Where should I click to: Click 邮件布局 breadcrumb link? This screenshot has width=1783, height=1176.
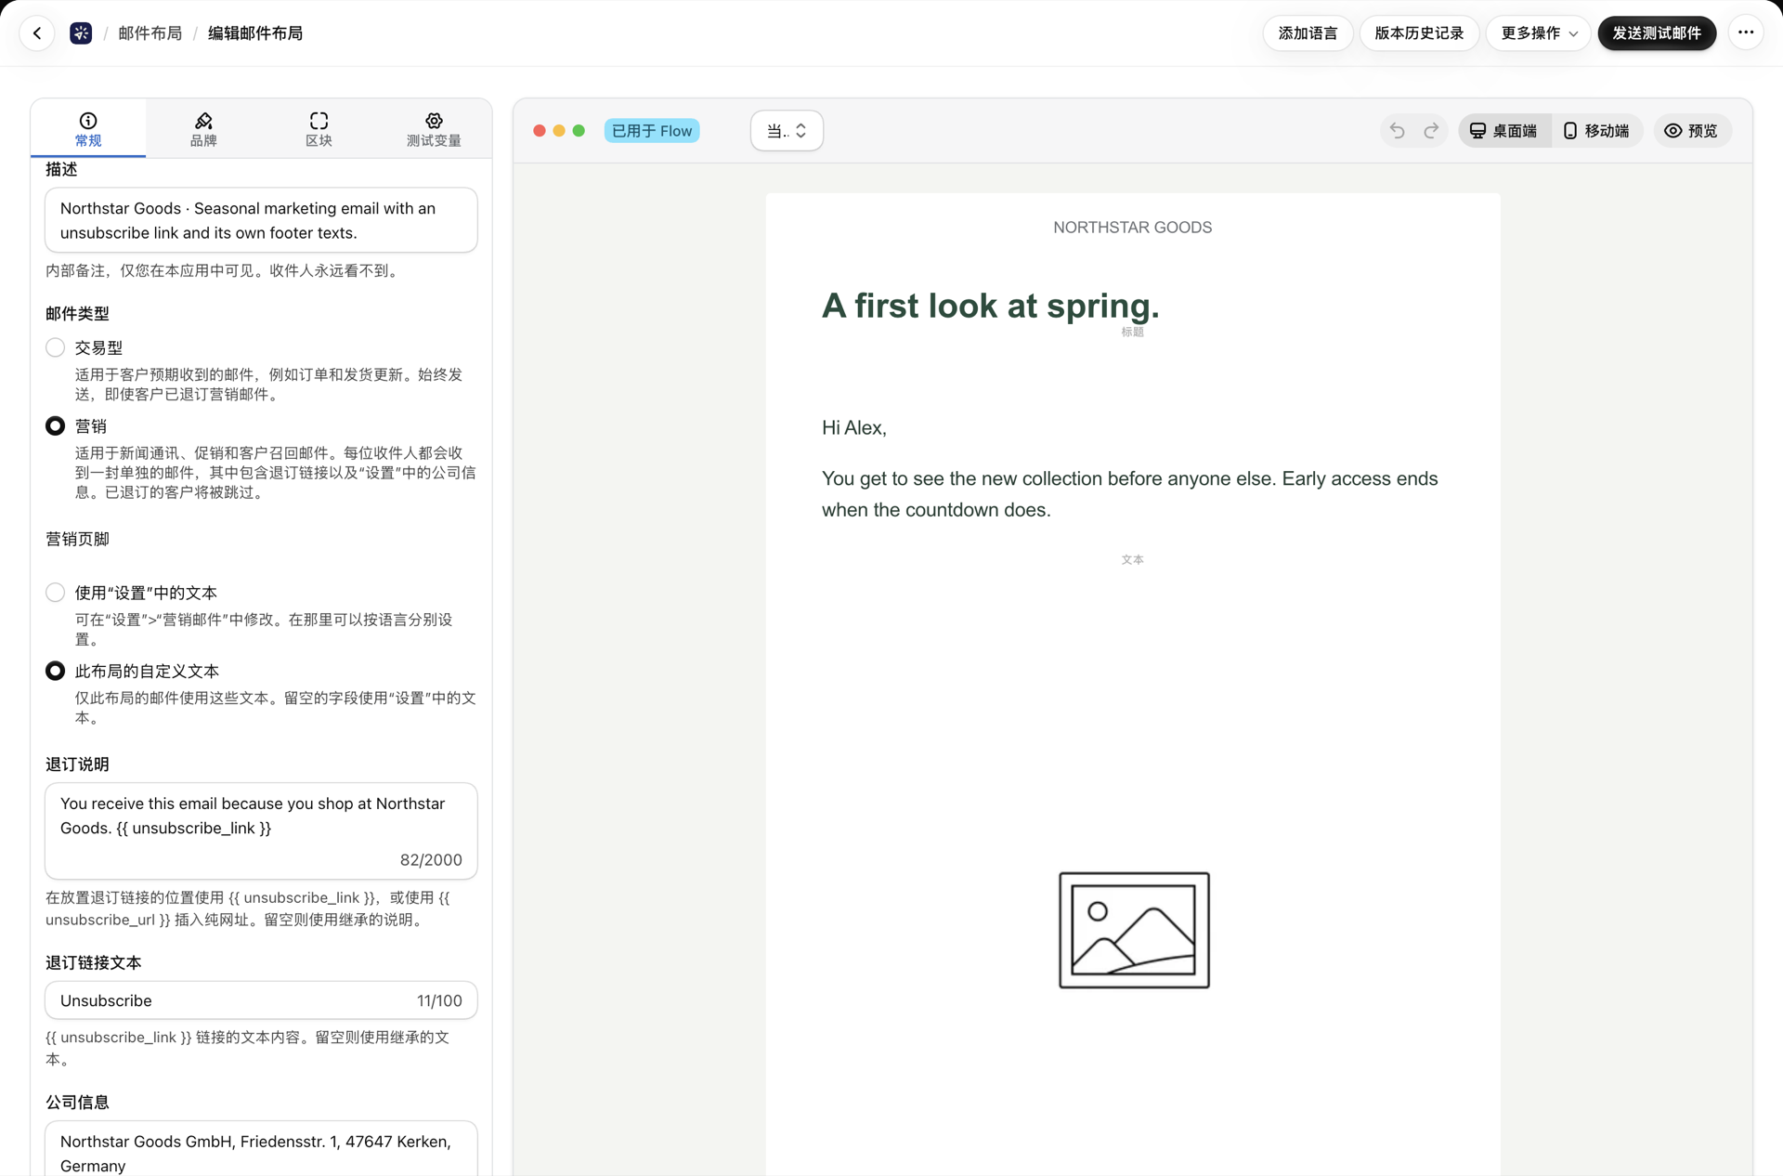150,33
